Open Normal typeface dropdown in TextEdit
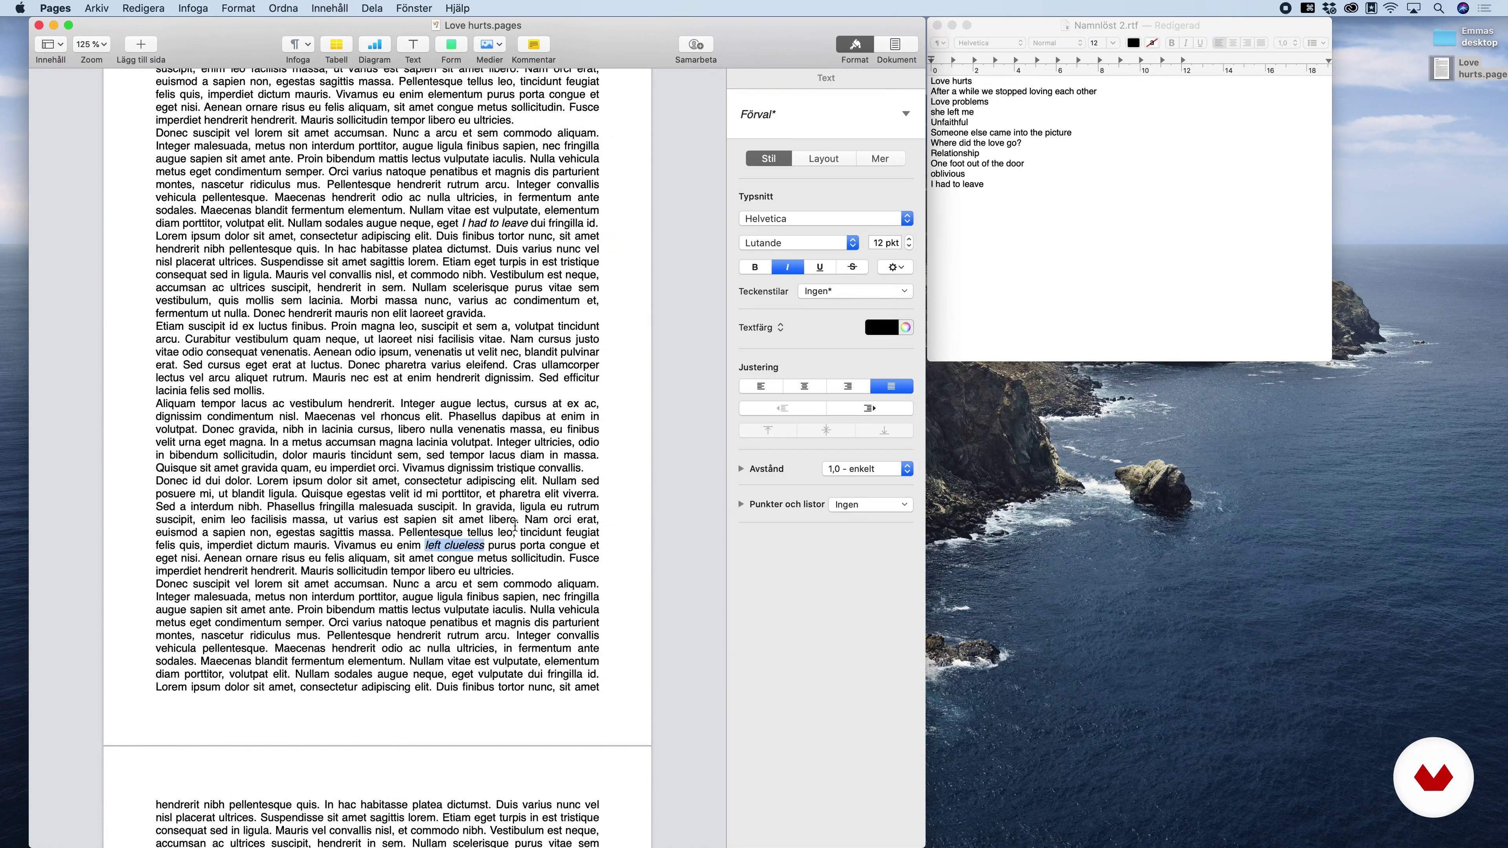Viewport: 1508px width, 848px height. click(x=1057, y=43)
